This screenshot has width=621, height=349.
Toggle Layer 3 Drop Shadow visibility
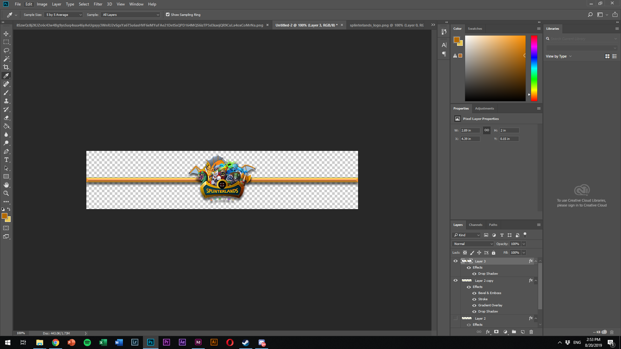tap(474, 274)
